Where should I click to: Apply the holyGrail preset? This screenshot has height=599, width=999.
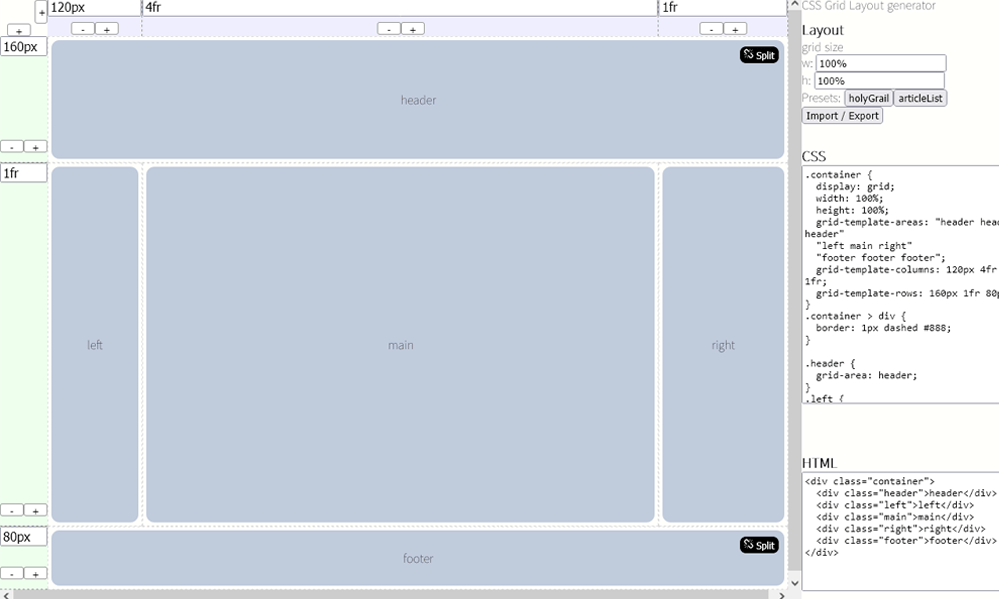click(868, 98)
